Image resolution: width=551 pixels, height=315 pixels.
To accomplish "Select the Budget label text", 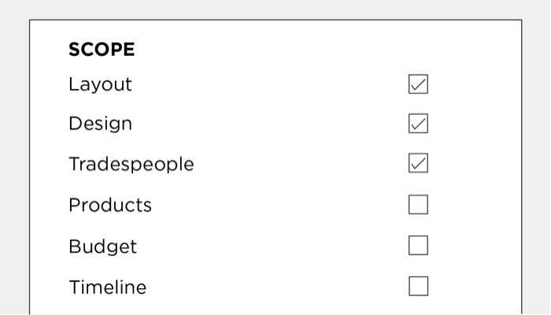I will tap(102, 246).
